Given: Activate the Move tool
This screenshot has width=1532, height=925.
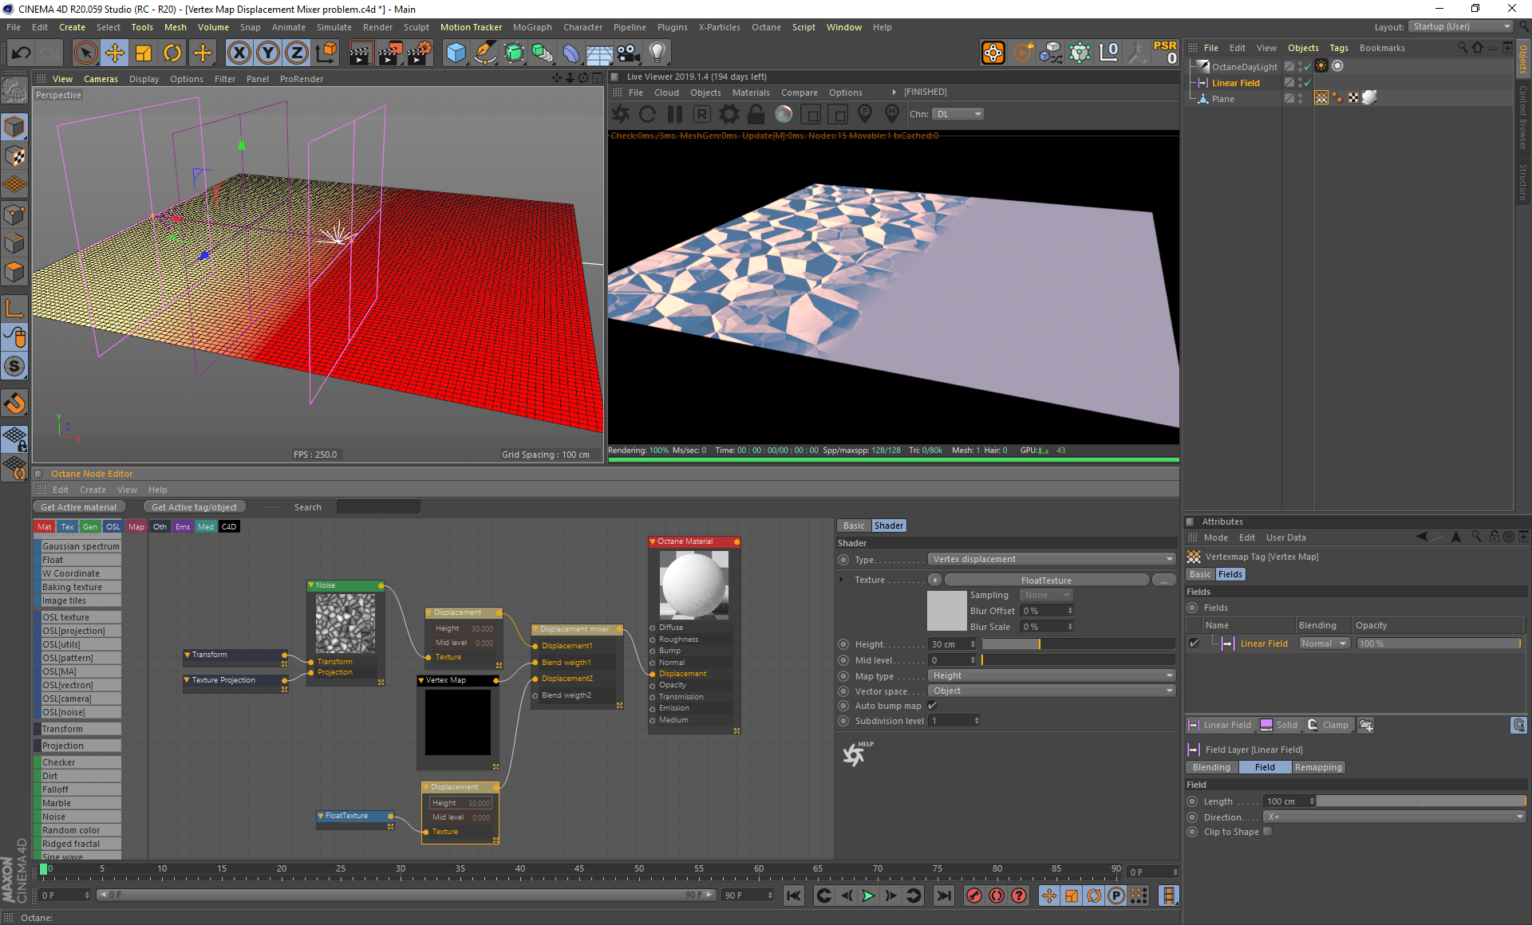Looking at the screenshot, I should pyautogui.click(x=115, y=53).
